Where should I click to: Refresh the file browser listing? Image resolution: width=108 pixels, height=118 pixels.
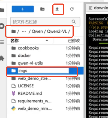pos(72,9)
